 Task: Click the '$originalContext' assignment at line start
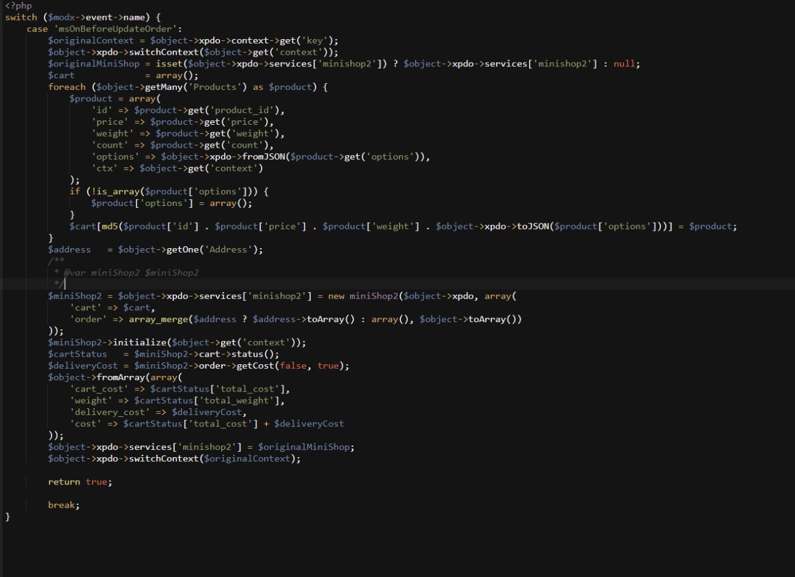pos(91,40)
